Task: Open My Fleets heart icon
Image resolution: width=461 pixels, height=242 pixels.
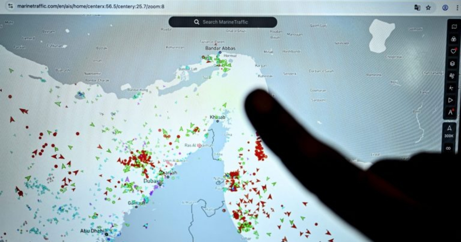Action: (x=454, y=51)
